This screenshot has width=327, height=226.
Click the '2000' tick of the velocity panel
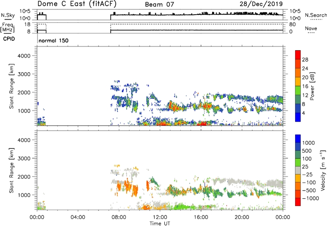24,177
